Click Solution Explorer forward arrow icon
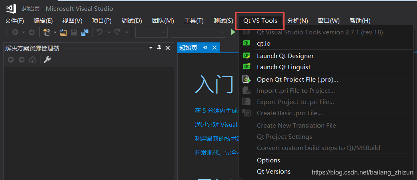This screenshot has width=417, height=180. (22, 60)
